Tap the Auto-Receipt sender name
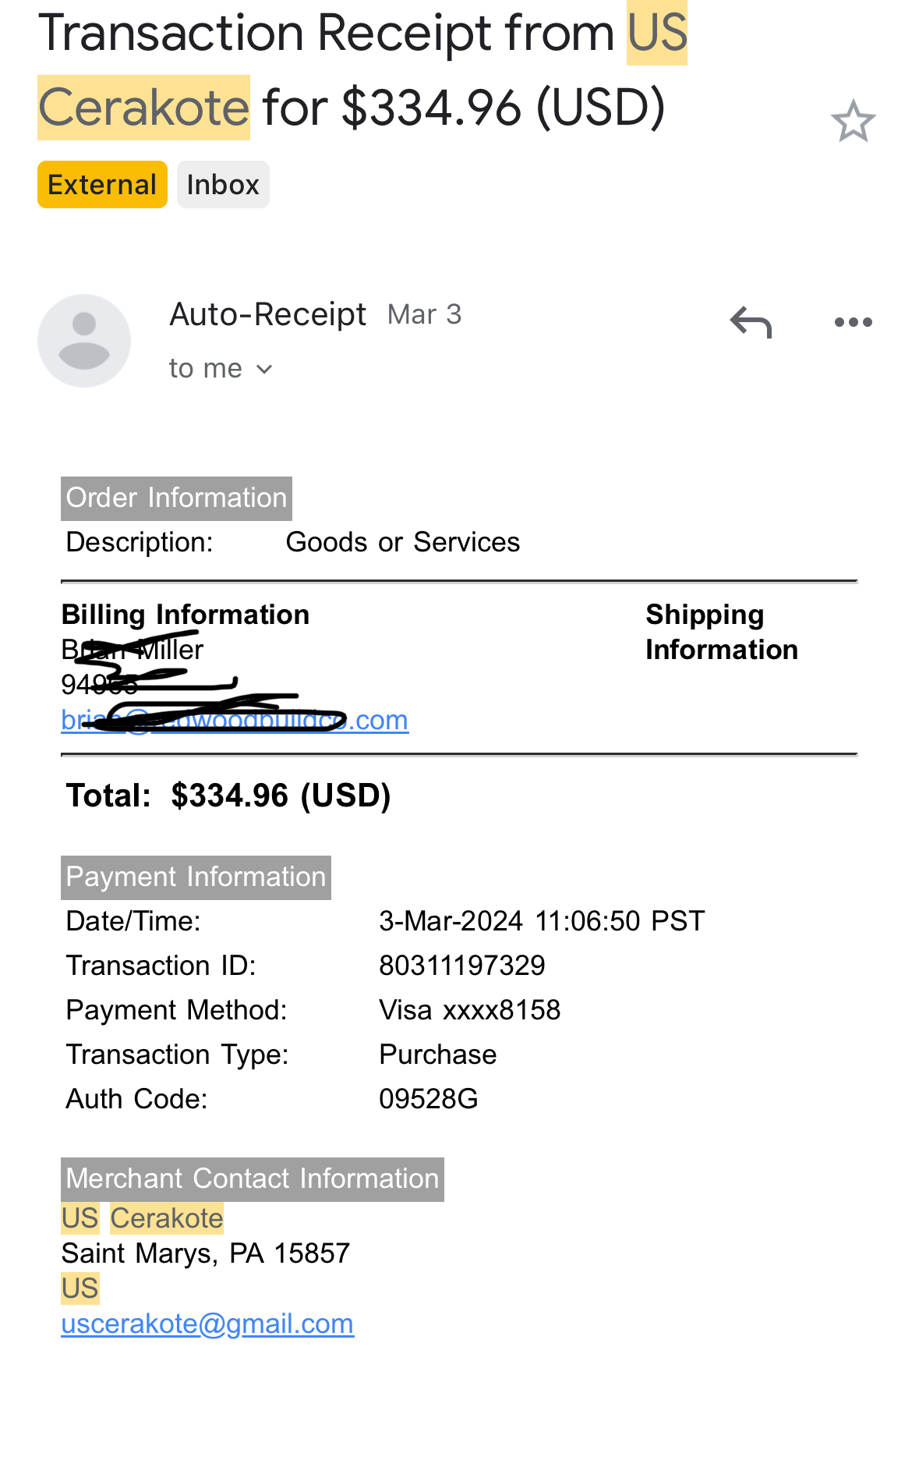The width and height of the screenshot is (919, 1478). tap(267, 314)
